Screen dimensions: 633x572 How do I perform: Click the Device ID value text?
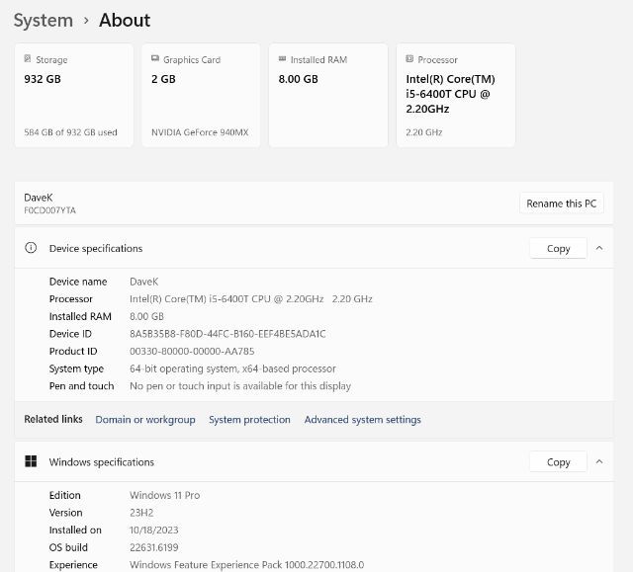[227, 334]
